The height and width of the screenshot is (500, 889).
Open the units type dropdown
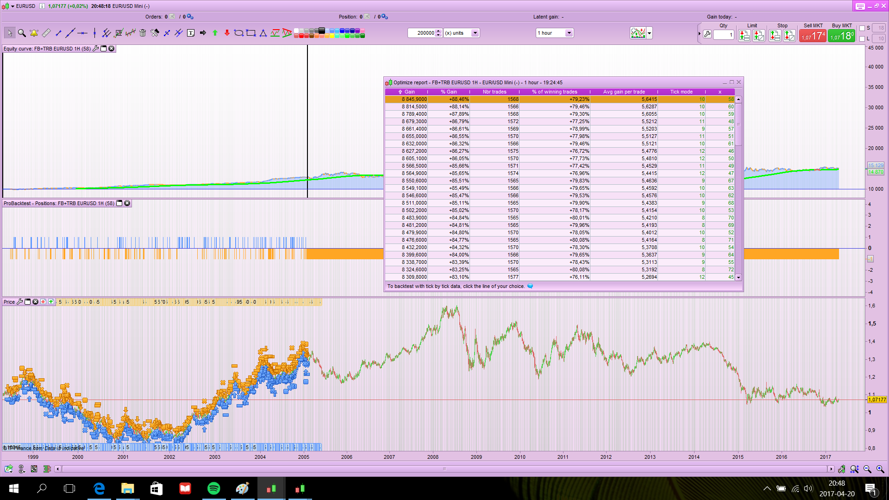[475, 33]
